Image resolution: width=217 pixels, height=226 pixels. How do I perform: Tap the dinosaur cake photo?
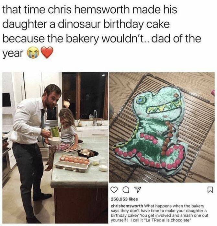coord(162,127)
